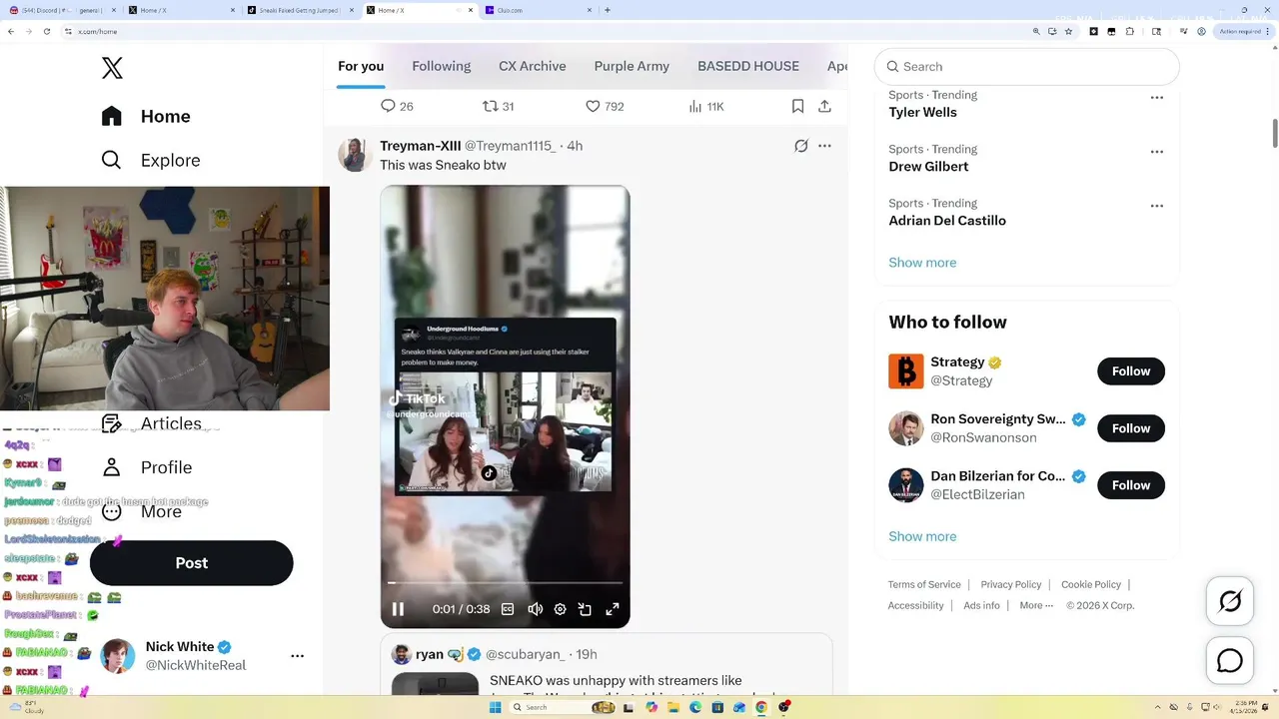Click the Treyman-XIII display name
Image resolution: width=1279 pixels, height=719 pixels.
tap(420, 146)
